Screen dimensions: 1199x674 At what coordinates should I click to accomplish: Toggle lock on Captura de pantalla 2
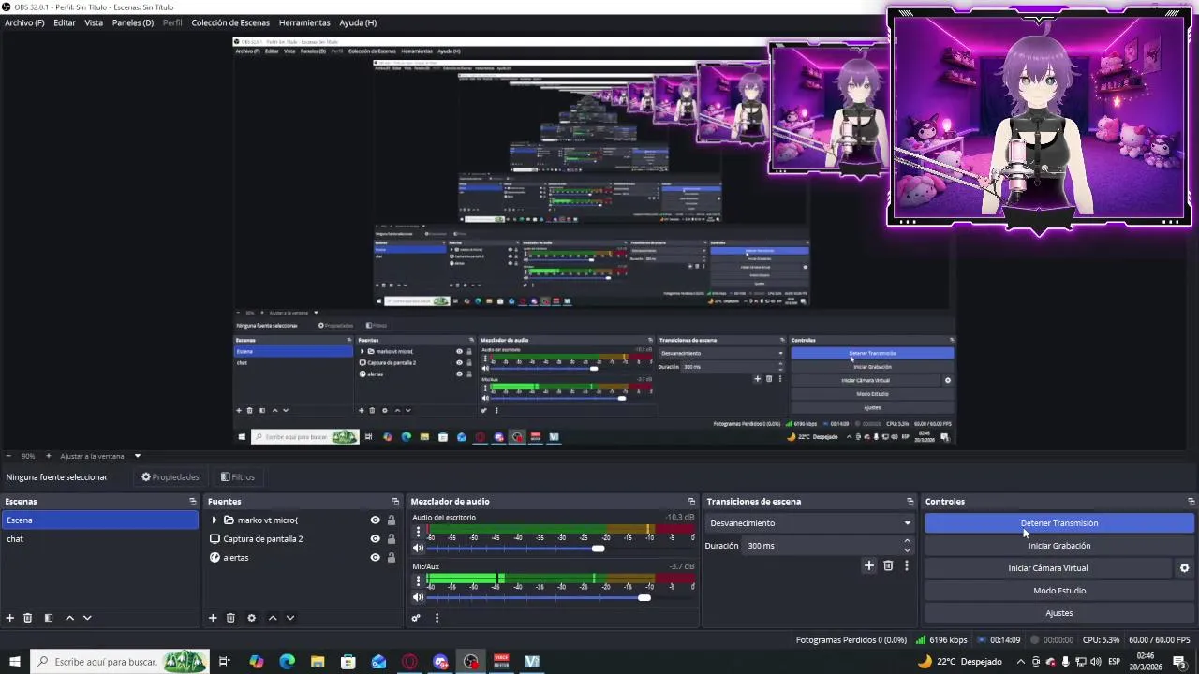click(x=392, y=539)
